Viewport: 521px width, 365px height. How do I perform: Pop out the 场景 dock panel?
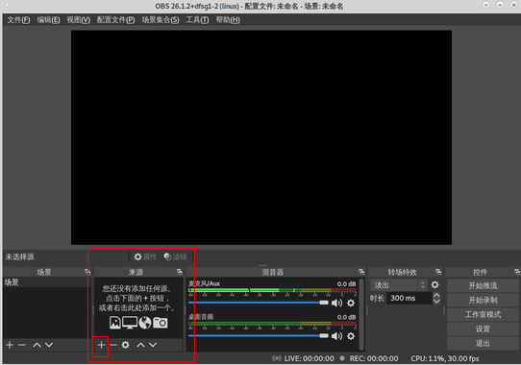[x=87, y=272]
